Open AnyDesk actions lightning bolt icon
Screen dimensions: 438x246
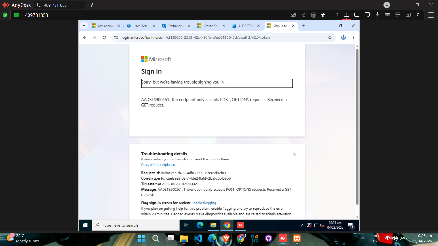click(377, 15)
